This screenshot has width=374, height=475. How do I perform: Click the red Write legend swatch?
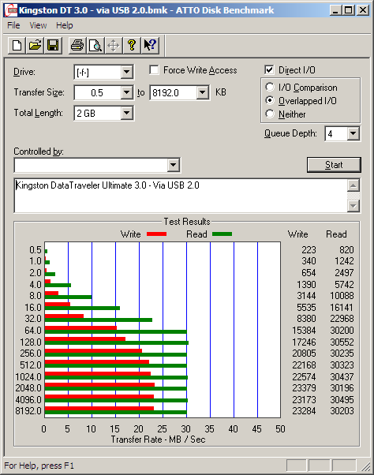[x=156, y=234]
